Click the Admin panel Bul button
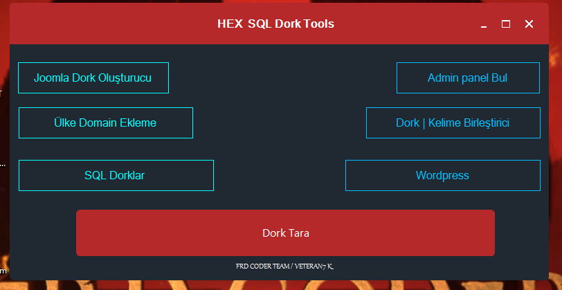 point(468,78)
